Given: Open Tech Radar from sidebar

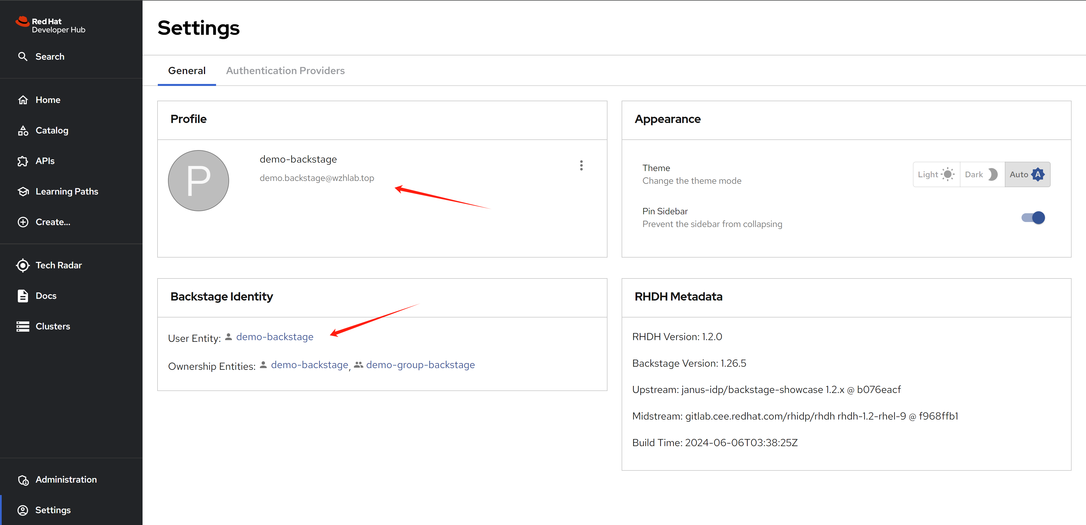Looking at the screenshot, I should 58,265.
